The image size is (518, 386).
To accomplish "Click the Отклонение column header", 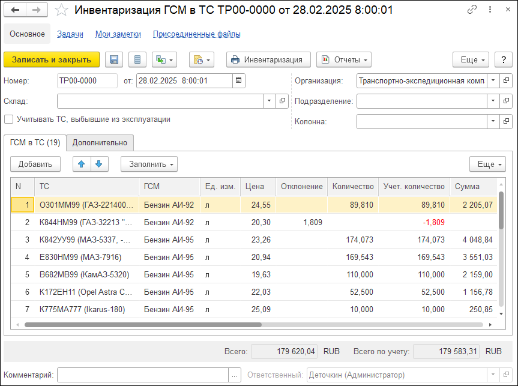I will 301,186.
